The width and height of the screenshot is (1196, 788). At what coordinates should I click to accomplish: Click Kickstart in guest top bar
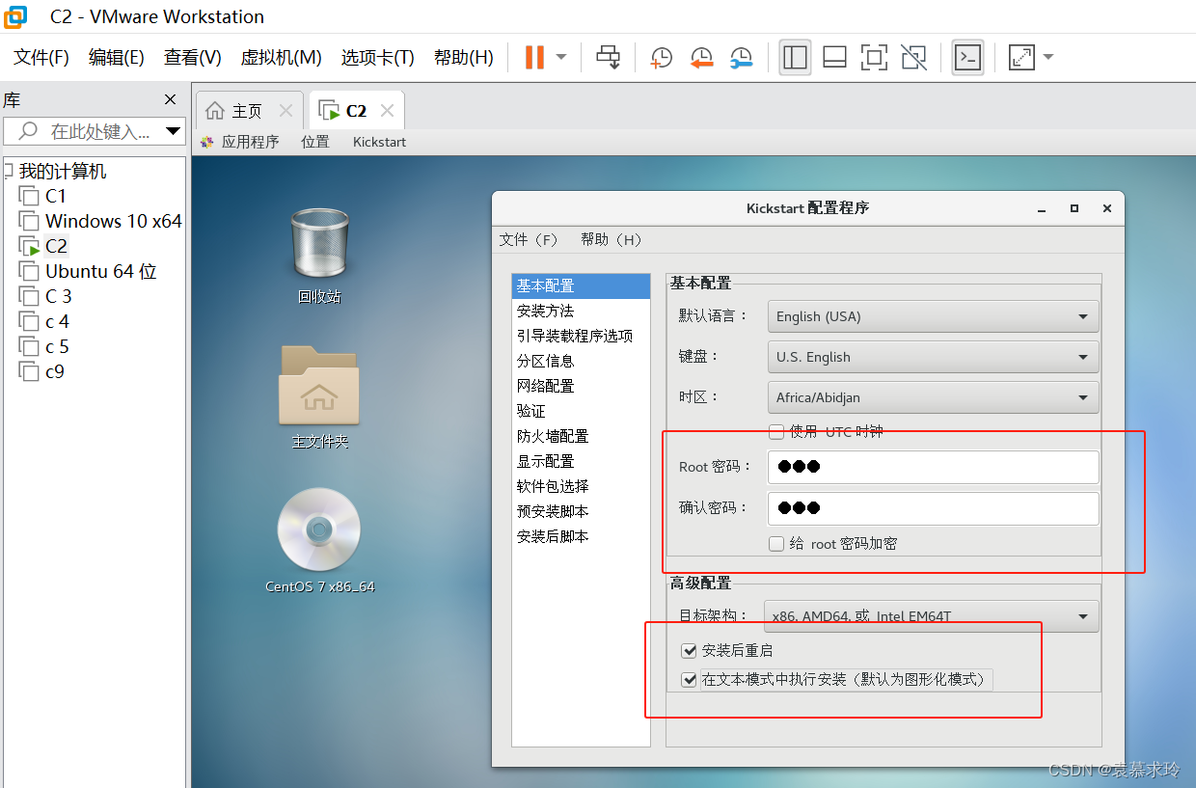coord(379,142)
